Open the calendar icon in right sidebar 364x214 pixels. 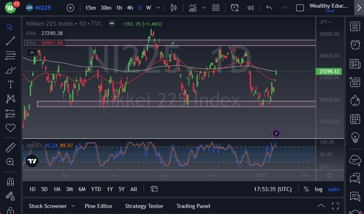pyautogui.click(x=355, y=119)
